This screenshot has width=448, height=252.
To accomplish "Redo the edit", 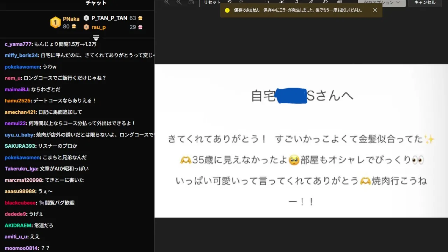I will click(241, 2).
